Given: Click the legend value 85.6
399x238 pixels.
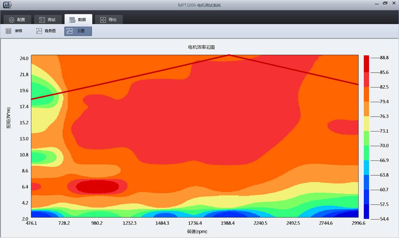Looking at the screenshot, I should pos(384,72).
